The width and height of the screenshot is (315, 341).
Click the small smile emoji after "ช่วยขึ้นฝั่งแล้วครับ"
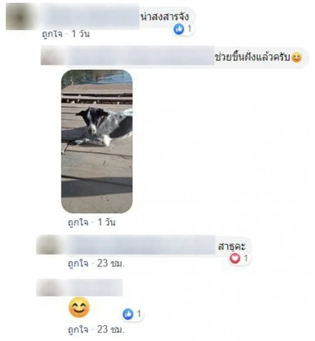coord(296,58)
